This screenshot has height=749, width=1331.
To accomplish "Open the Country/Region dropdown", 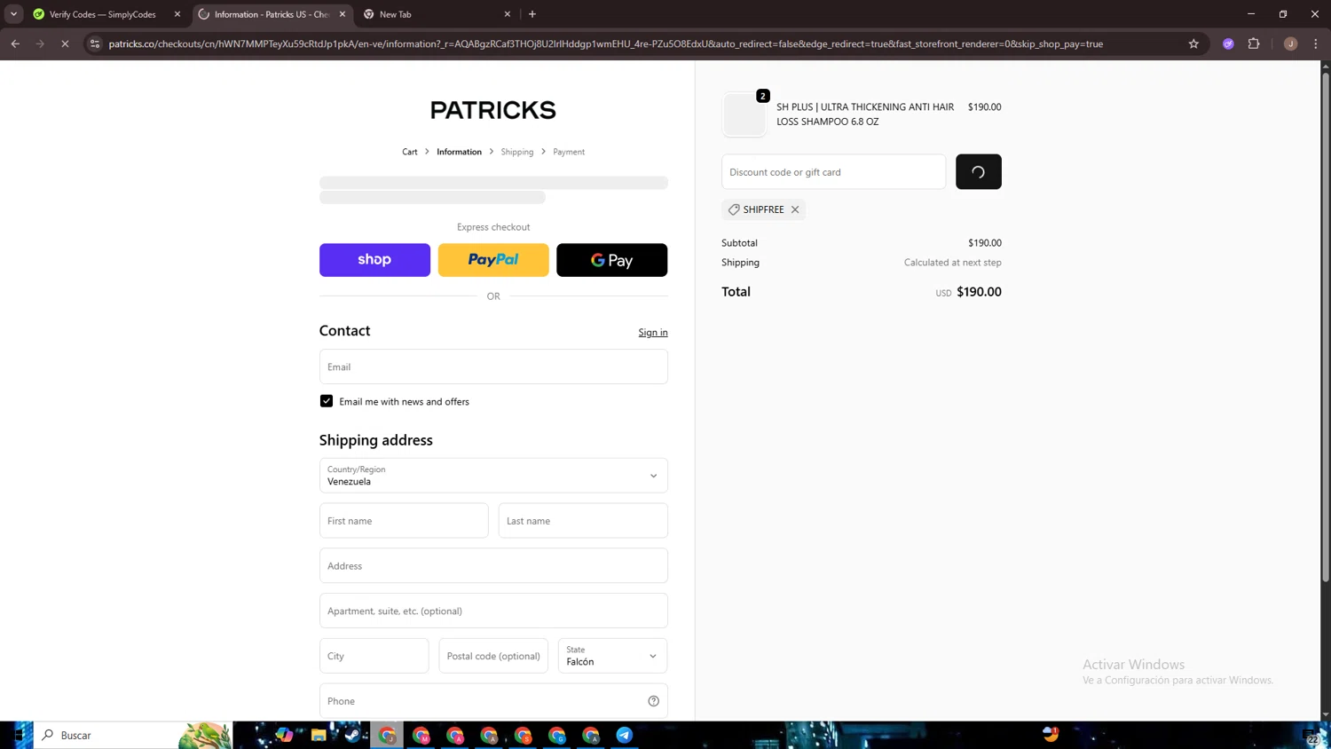I will (x=493, y=476).
